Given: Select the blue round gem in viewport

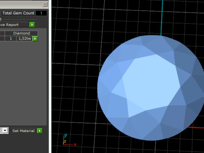Looking at the screenshot, I should tap(151, 88).
